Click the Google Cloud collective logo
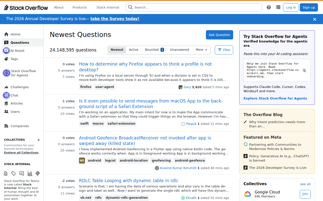Image resolution: width=323 pixels, height=201 pixels. coord(248,194)
